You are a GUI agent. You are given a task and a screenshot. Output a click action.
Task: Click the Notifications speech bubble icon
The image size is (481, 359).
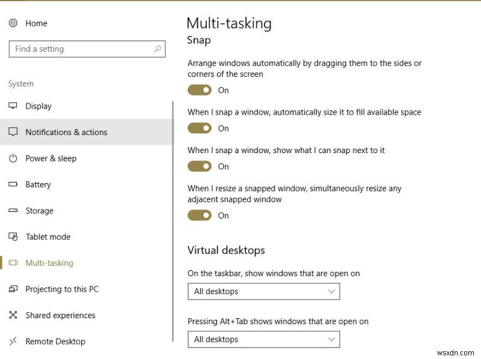click(13, 131)
